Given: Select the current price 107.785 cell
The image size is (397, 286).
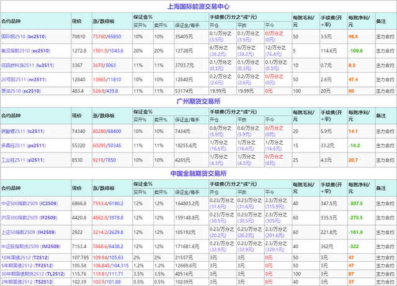Looking at the screenshot, I should pos(81,257).
